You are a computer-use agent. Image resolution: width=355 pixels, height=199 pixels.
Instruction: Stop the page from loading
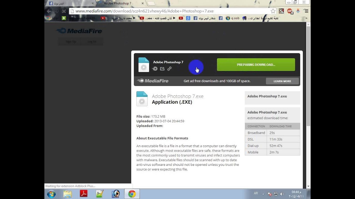pyautogui.click(x=64, y=11)
